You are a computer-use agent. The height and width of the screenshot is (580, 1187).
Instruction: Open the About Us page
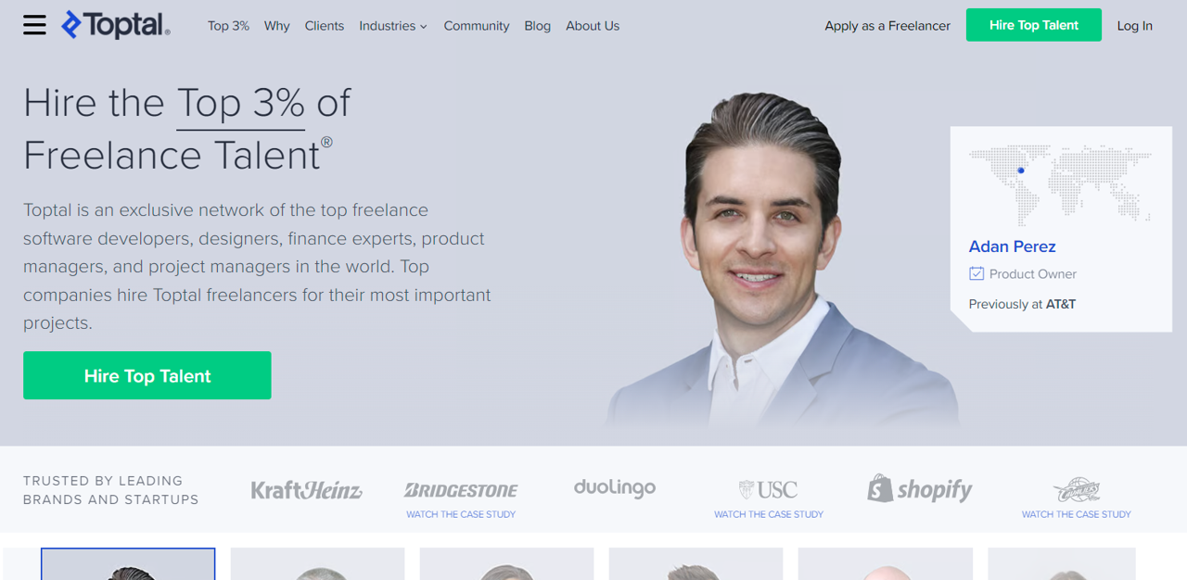(x=593, y=26)
